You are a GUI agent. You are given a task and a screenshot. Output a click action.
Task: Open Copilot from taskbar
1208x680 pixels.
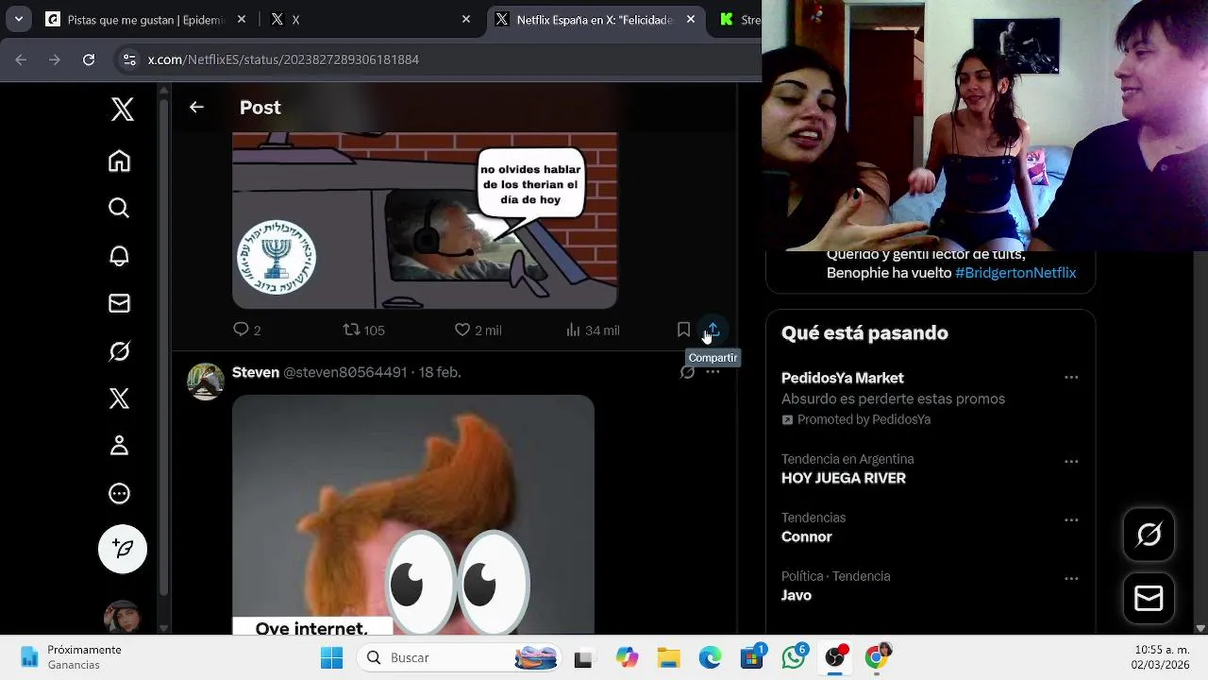(627, 657)
